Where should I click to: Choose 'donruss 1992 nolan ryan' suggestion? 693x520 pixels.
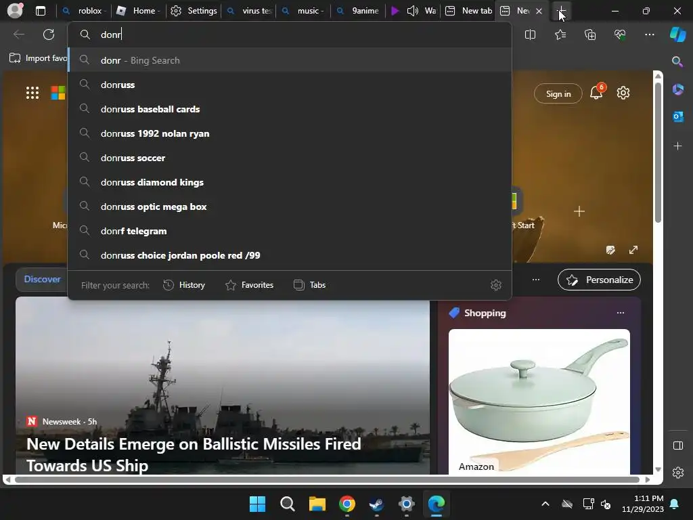[290, 133]
